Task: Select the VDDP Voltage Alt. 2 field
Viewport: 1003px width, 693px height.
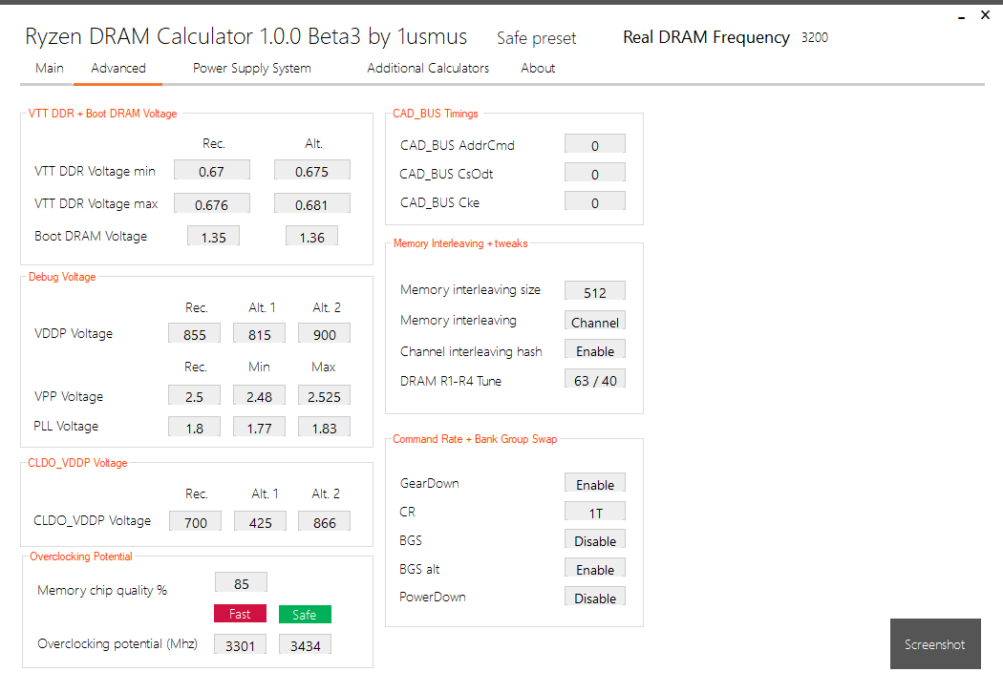Action: (325, 334)
